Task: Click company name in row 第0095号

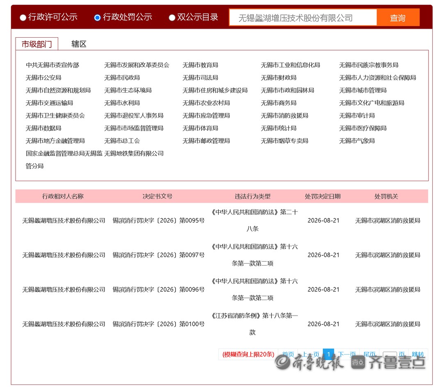Action: (x=64, y=221)
